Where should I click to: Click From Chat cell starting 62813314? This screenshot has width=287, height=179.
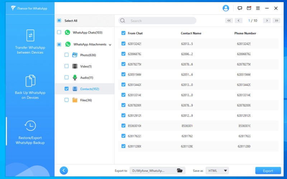[x=134, y=95]
